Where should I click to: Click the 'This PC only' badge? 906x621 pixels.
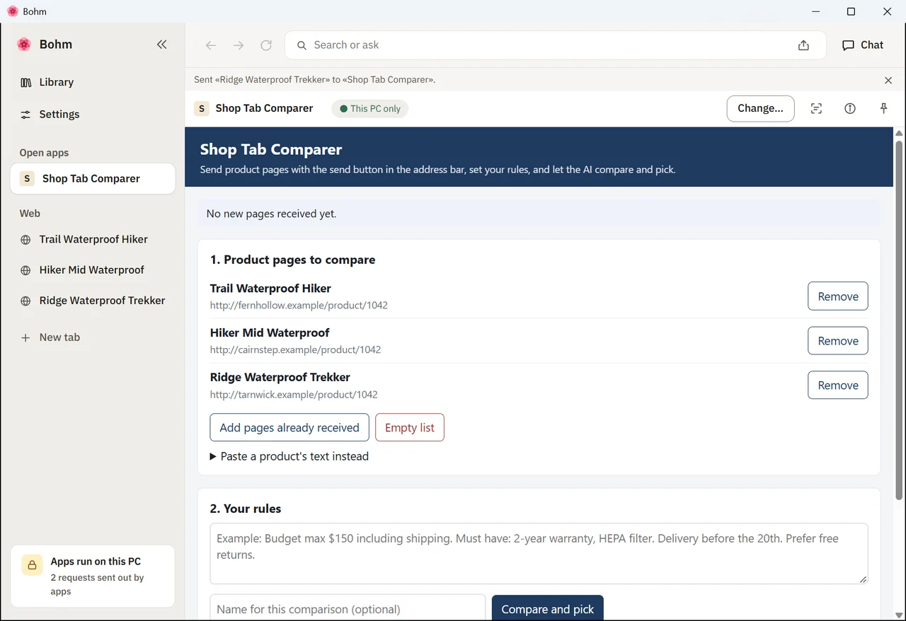click(x=370, y=109)
